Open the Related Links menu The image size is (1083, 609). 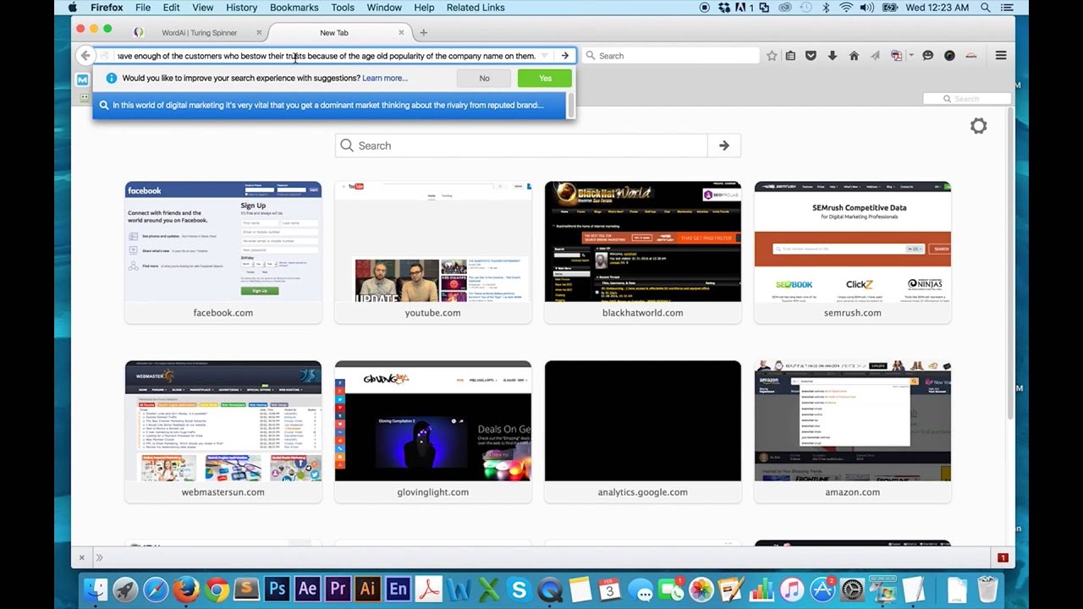tap(476, 8)
